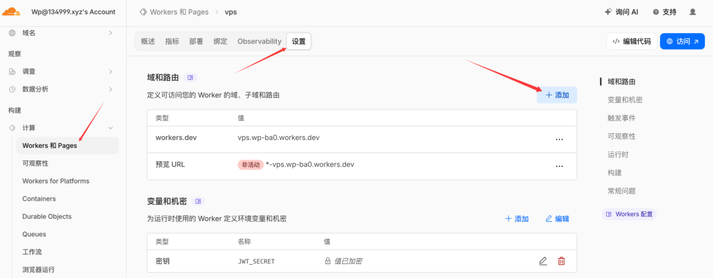
Task: Switch to the 概述 tab
Action: [x=148, y=42]
